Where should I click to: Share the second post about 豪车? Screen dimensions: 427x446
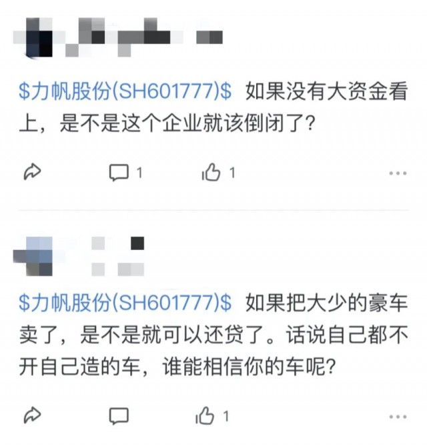32,416
